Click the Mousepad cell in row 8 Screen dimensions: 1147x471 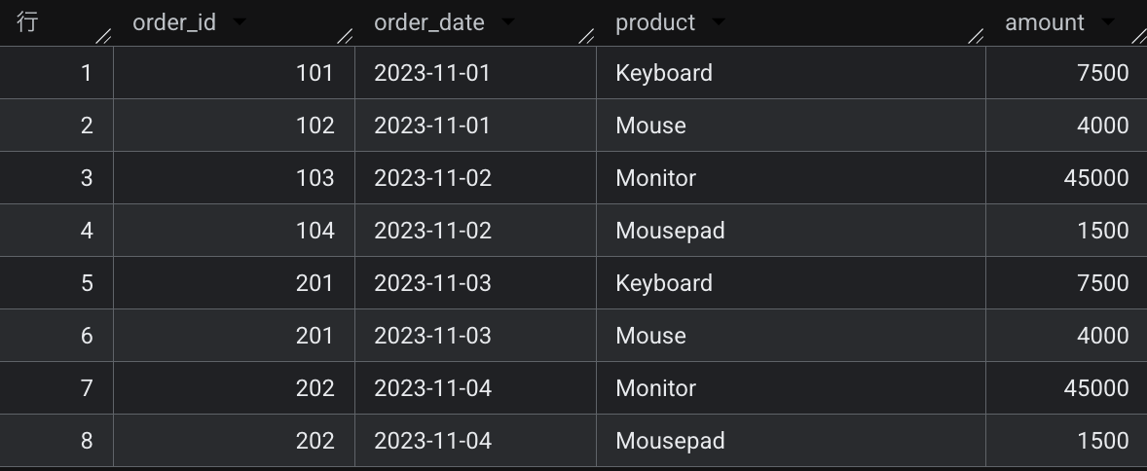[x=791, y=441]
